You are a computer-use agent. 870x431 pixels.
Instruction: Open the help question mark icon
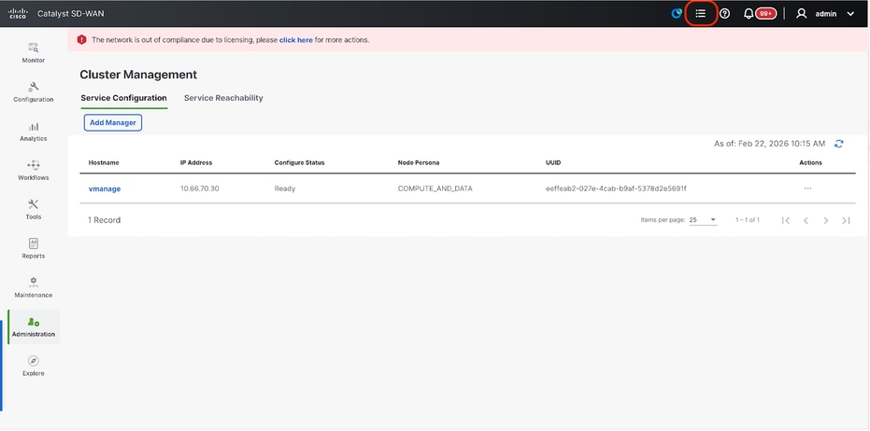point(724,14)
